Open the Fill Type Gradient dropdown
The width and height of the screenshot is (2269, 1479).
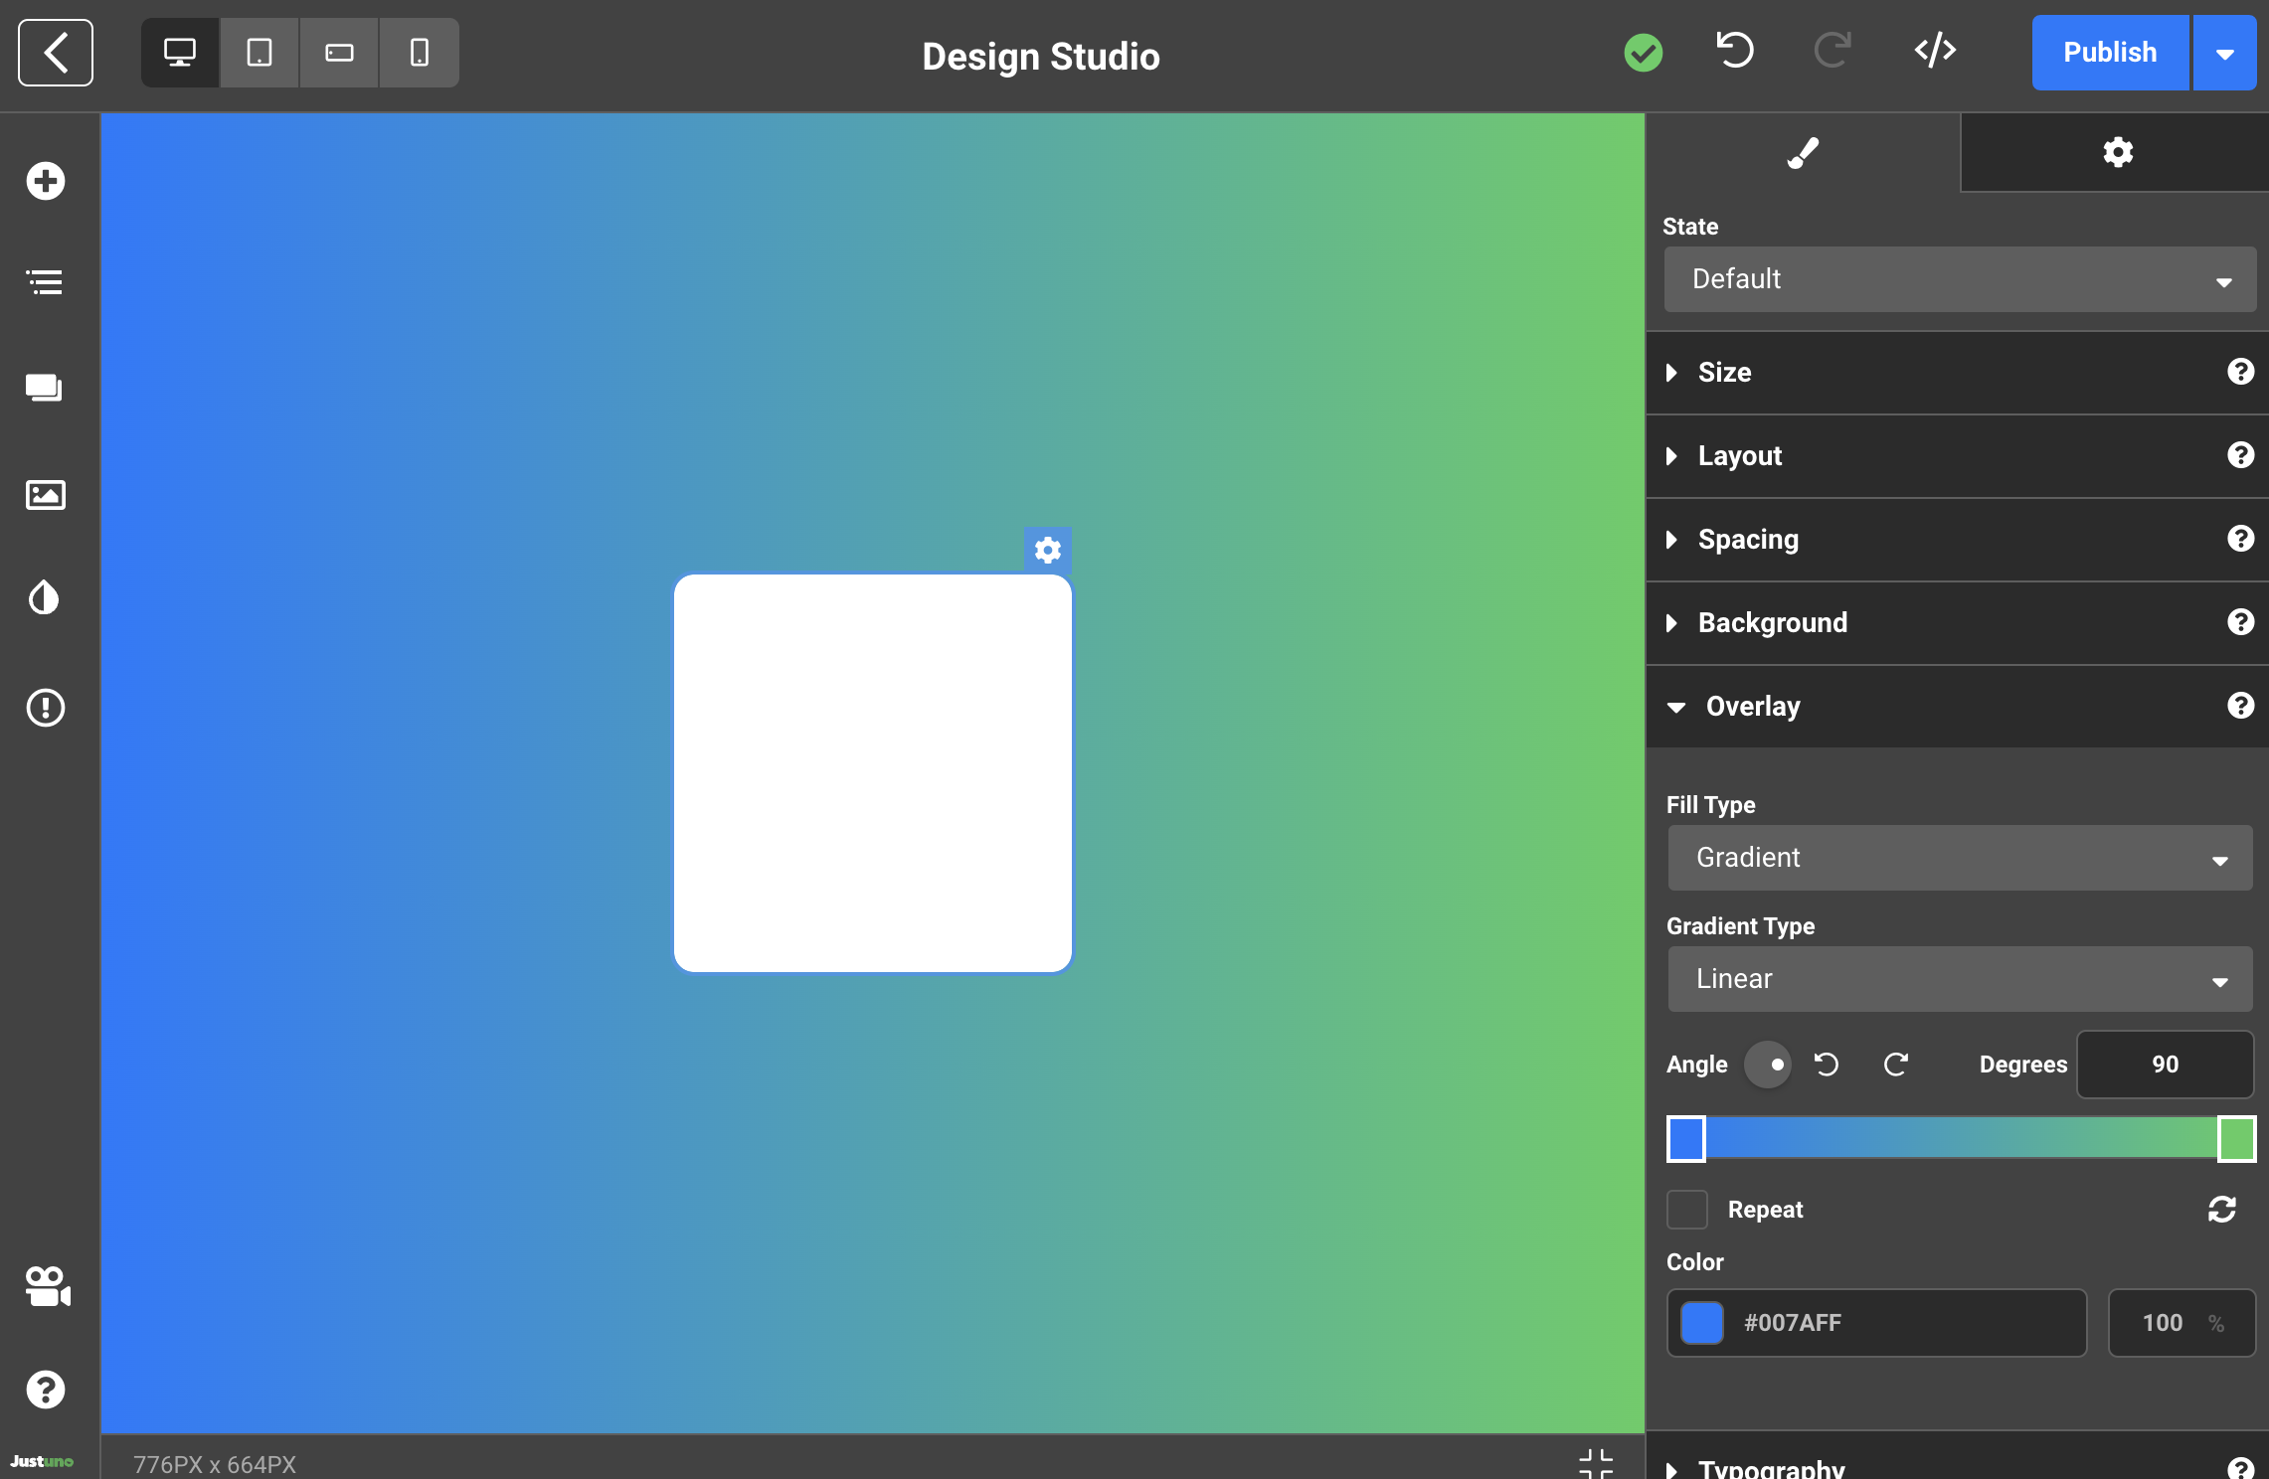click(1959, 858)
